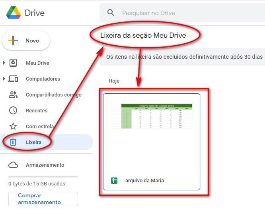Click the Compartilhados comigo people icon
This screenshot has height=214, width=265.
point(13,94)
